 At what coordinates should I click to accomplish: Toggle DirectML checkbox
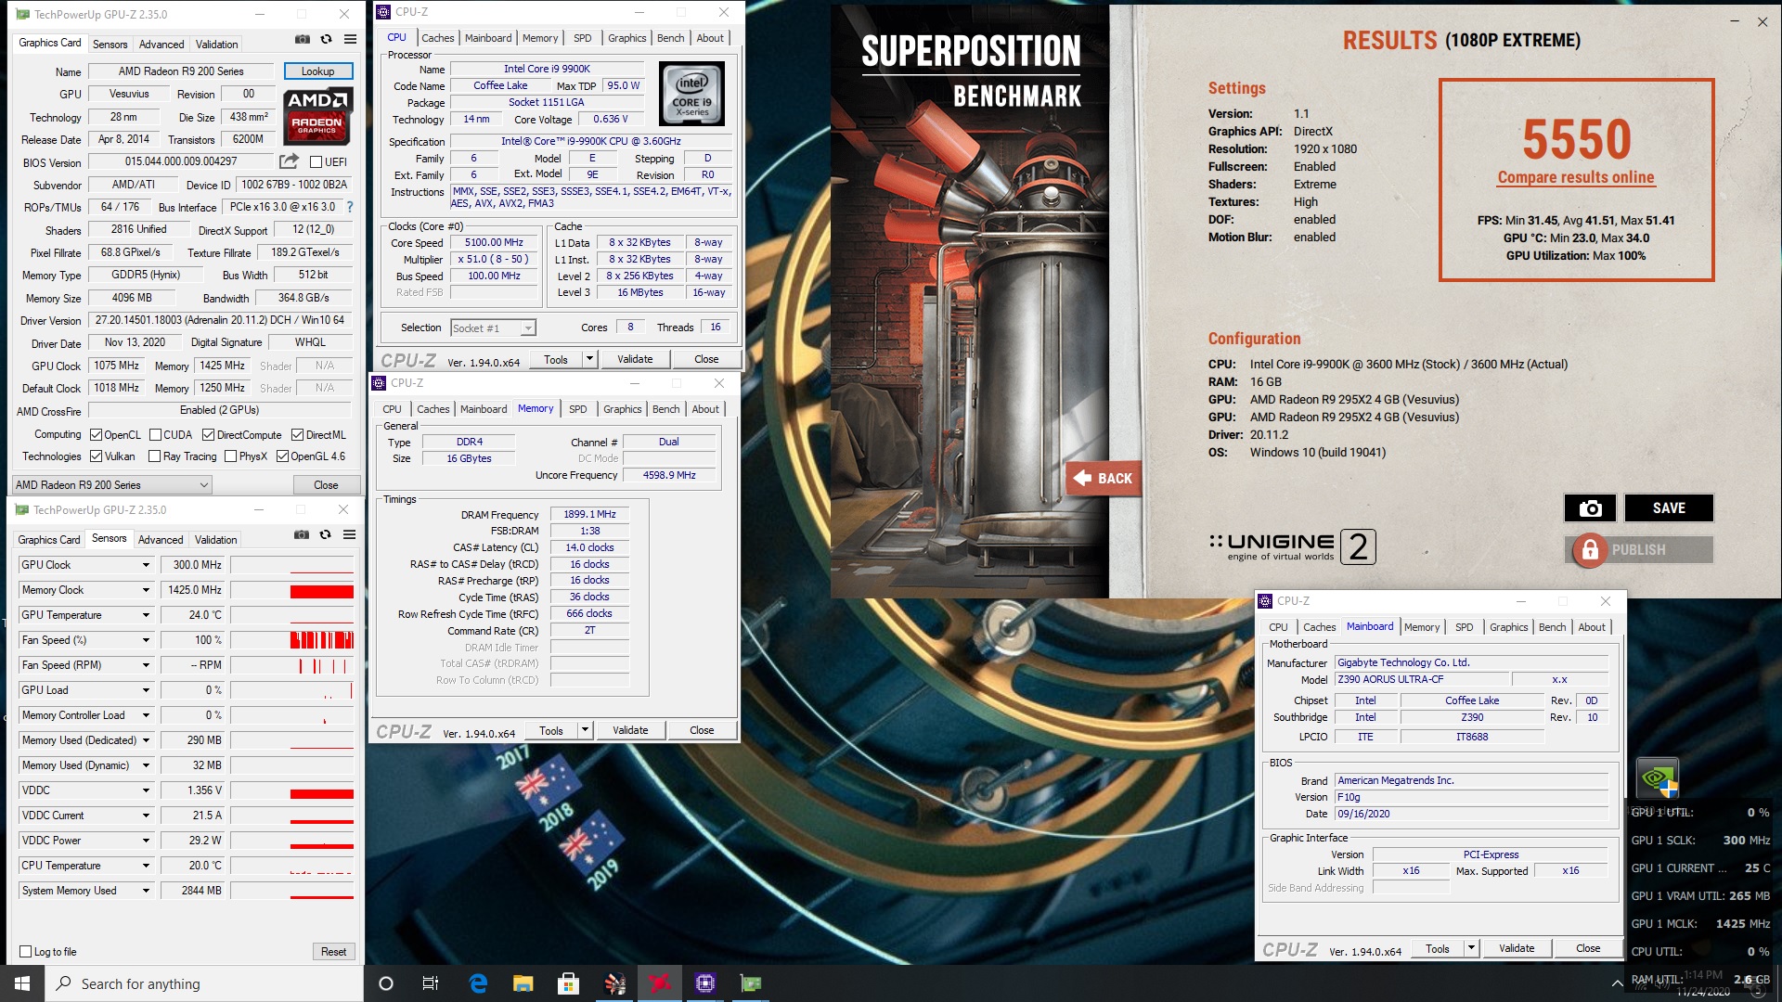point(297,435)
